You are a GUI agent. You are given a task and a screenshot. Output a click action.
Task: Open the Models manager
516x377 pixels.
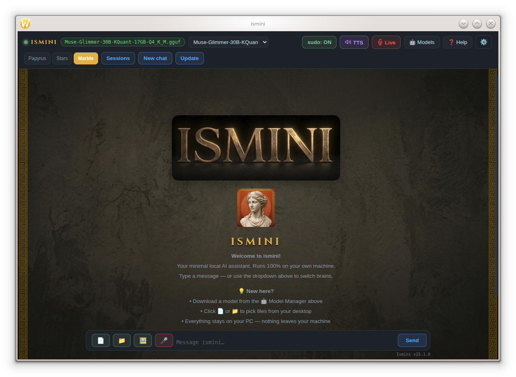(422, 42)
